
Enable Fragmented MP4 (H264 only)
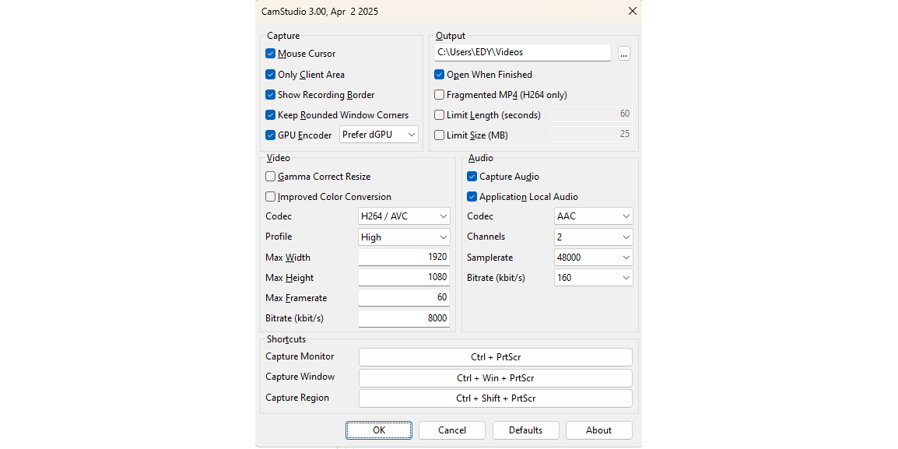pyautogui.click(x=439, y=94)
